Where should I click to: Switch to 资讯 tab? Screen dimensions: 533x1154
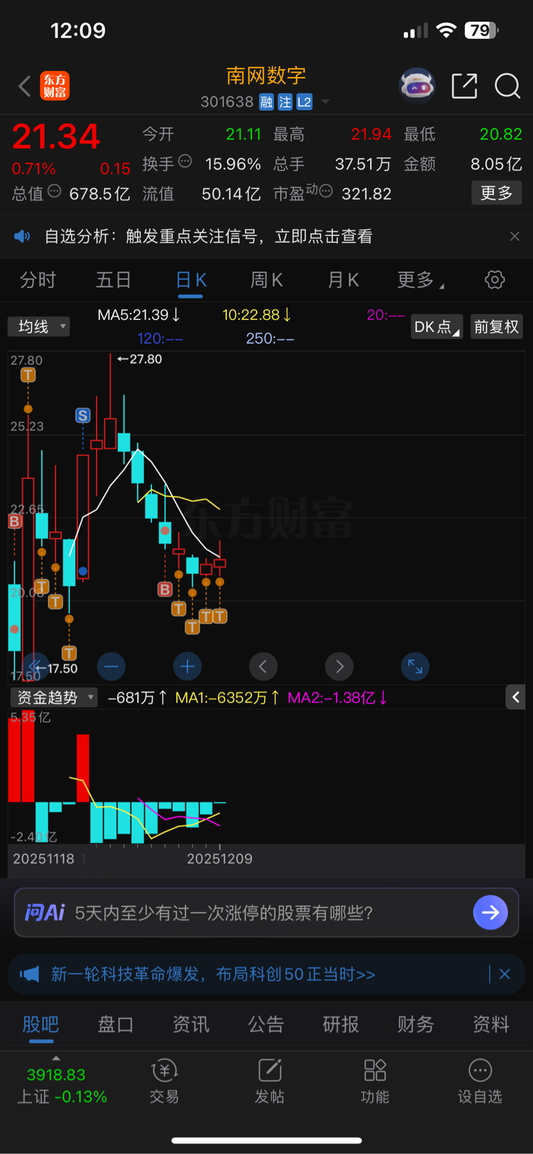[x=191, y=1024]
